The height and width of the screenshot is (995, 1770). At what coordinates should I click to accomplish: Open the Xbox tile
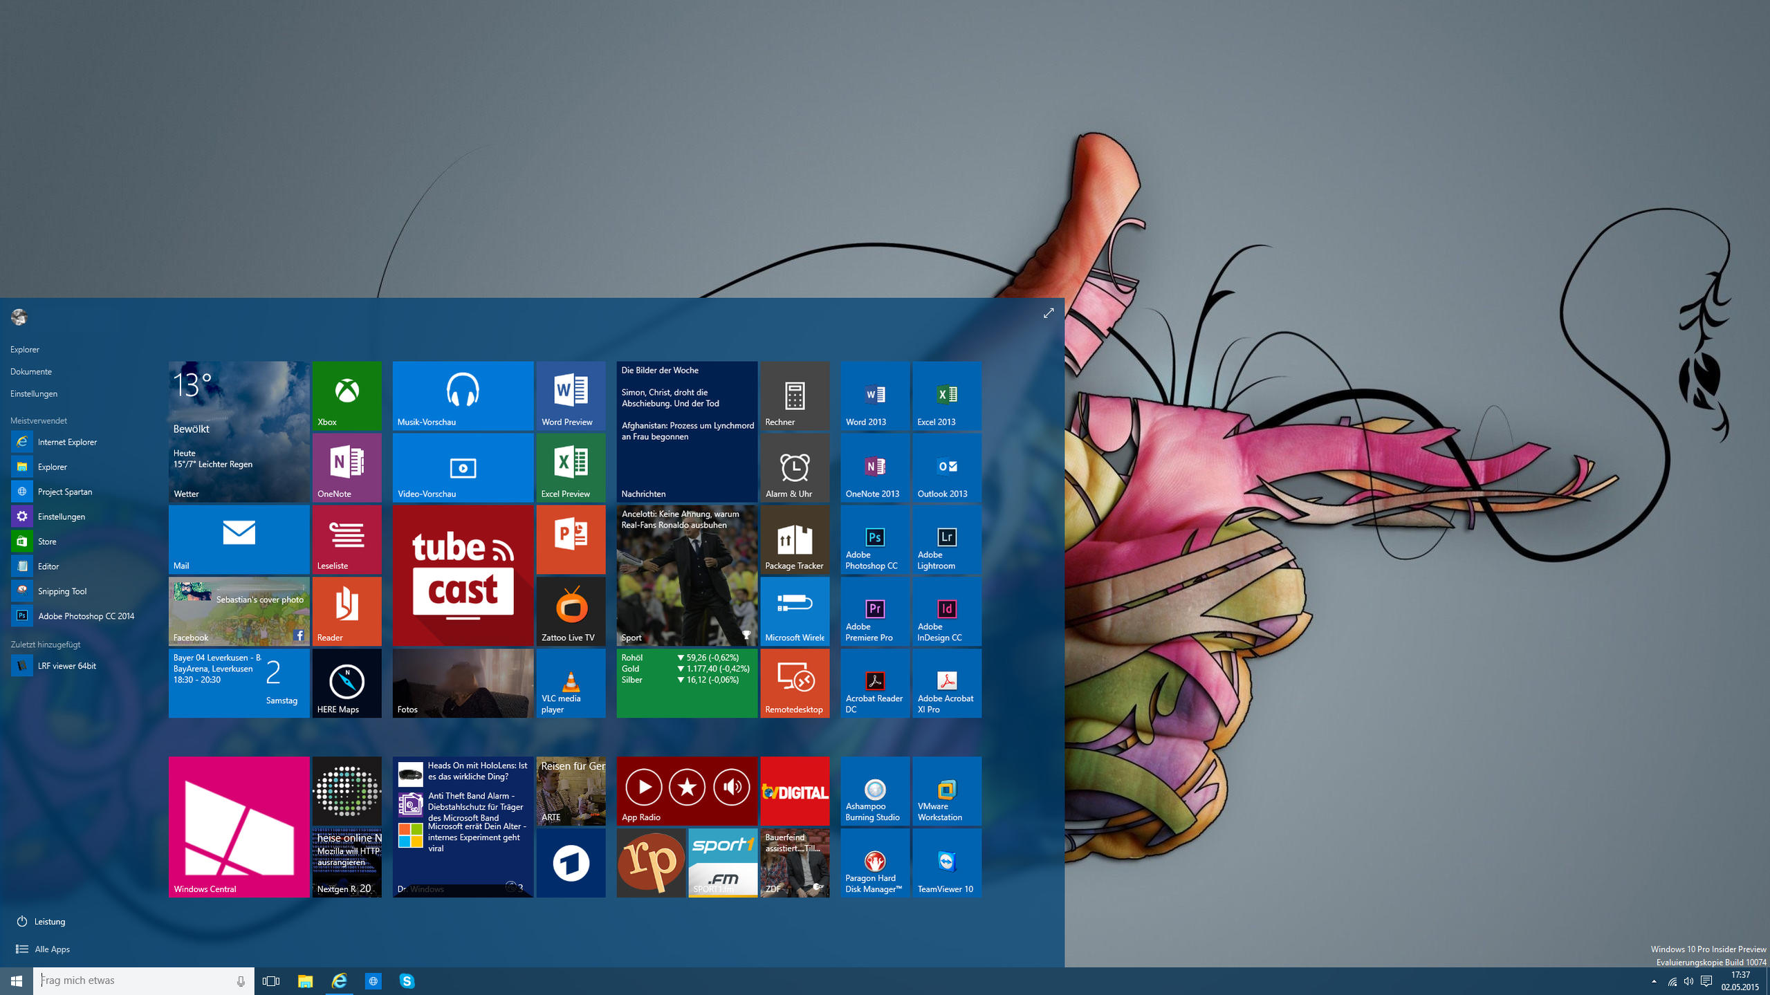pyautogui.click(x=347, y=395)
